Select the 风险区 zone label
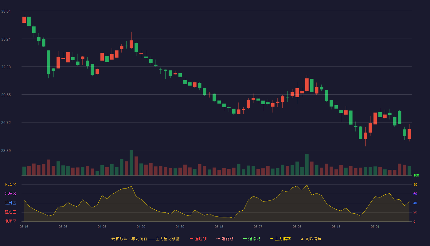430x246 pixels. [x=10, y=184]
